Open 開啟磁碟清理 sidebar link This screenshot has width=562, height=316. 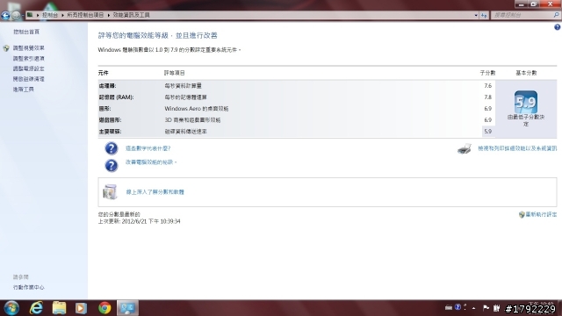[29, 79]
